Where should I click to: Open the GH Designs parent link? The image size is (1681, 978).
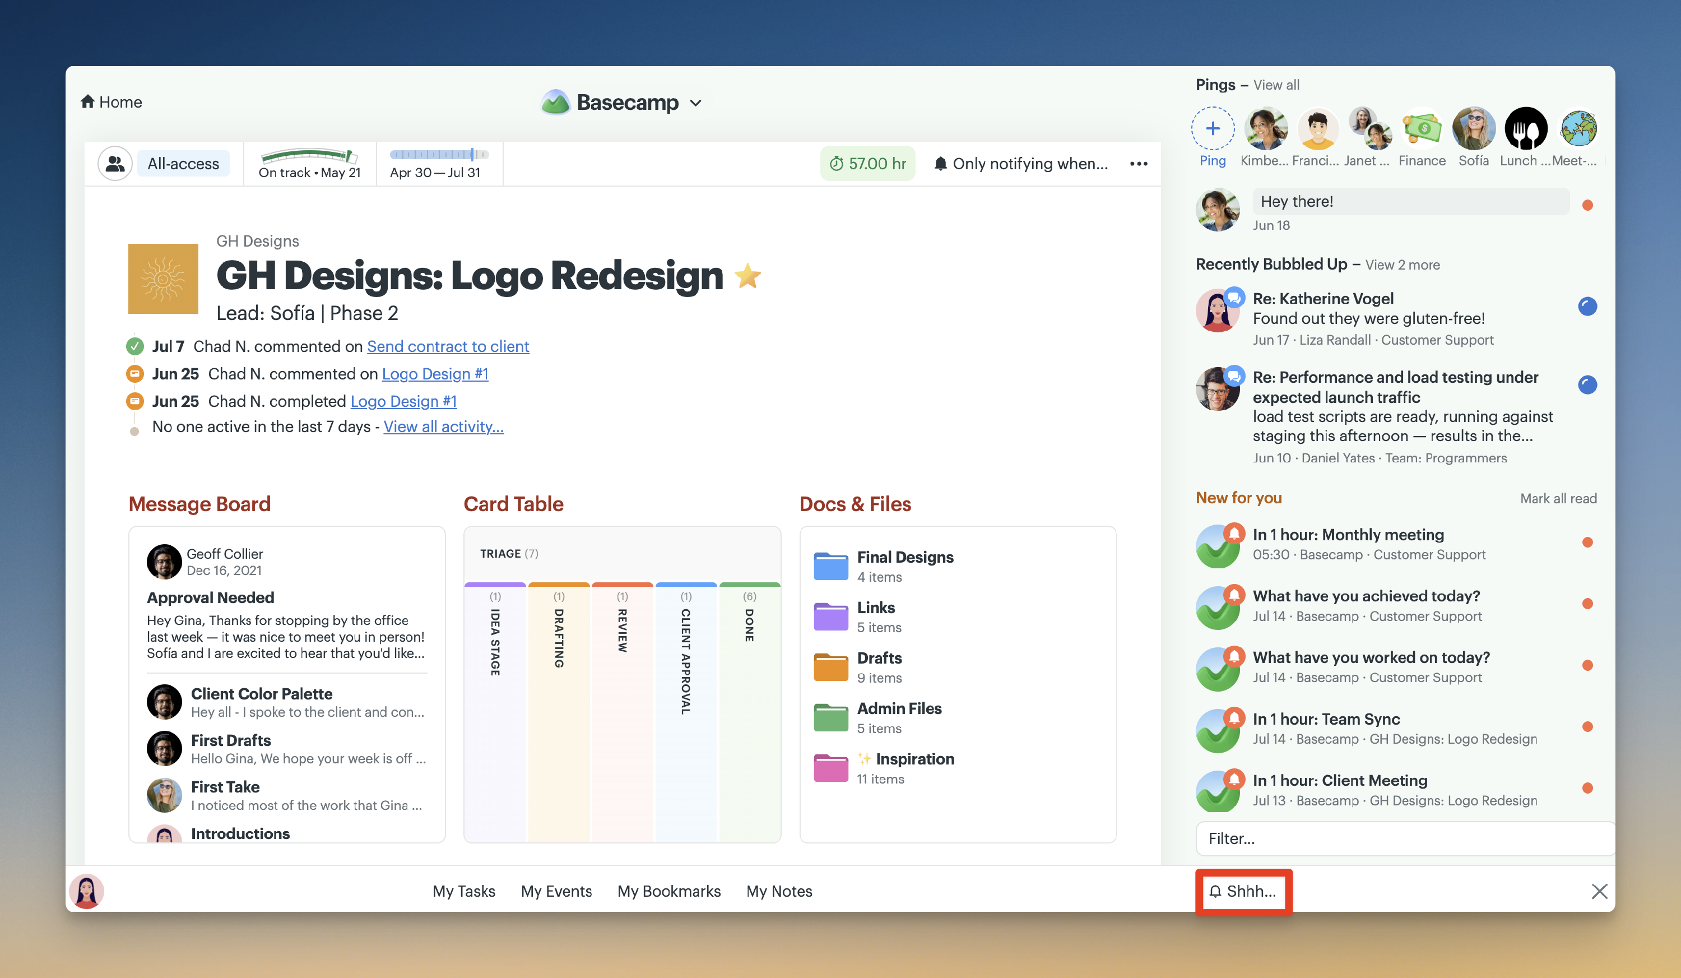[258, 241]
